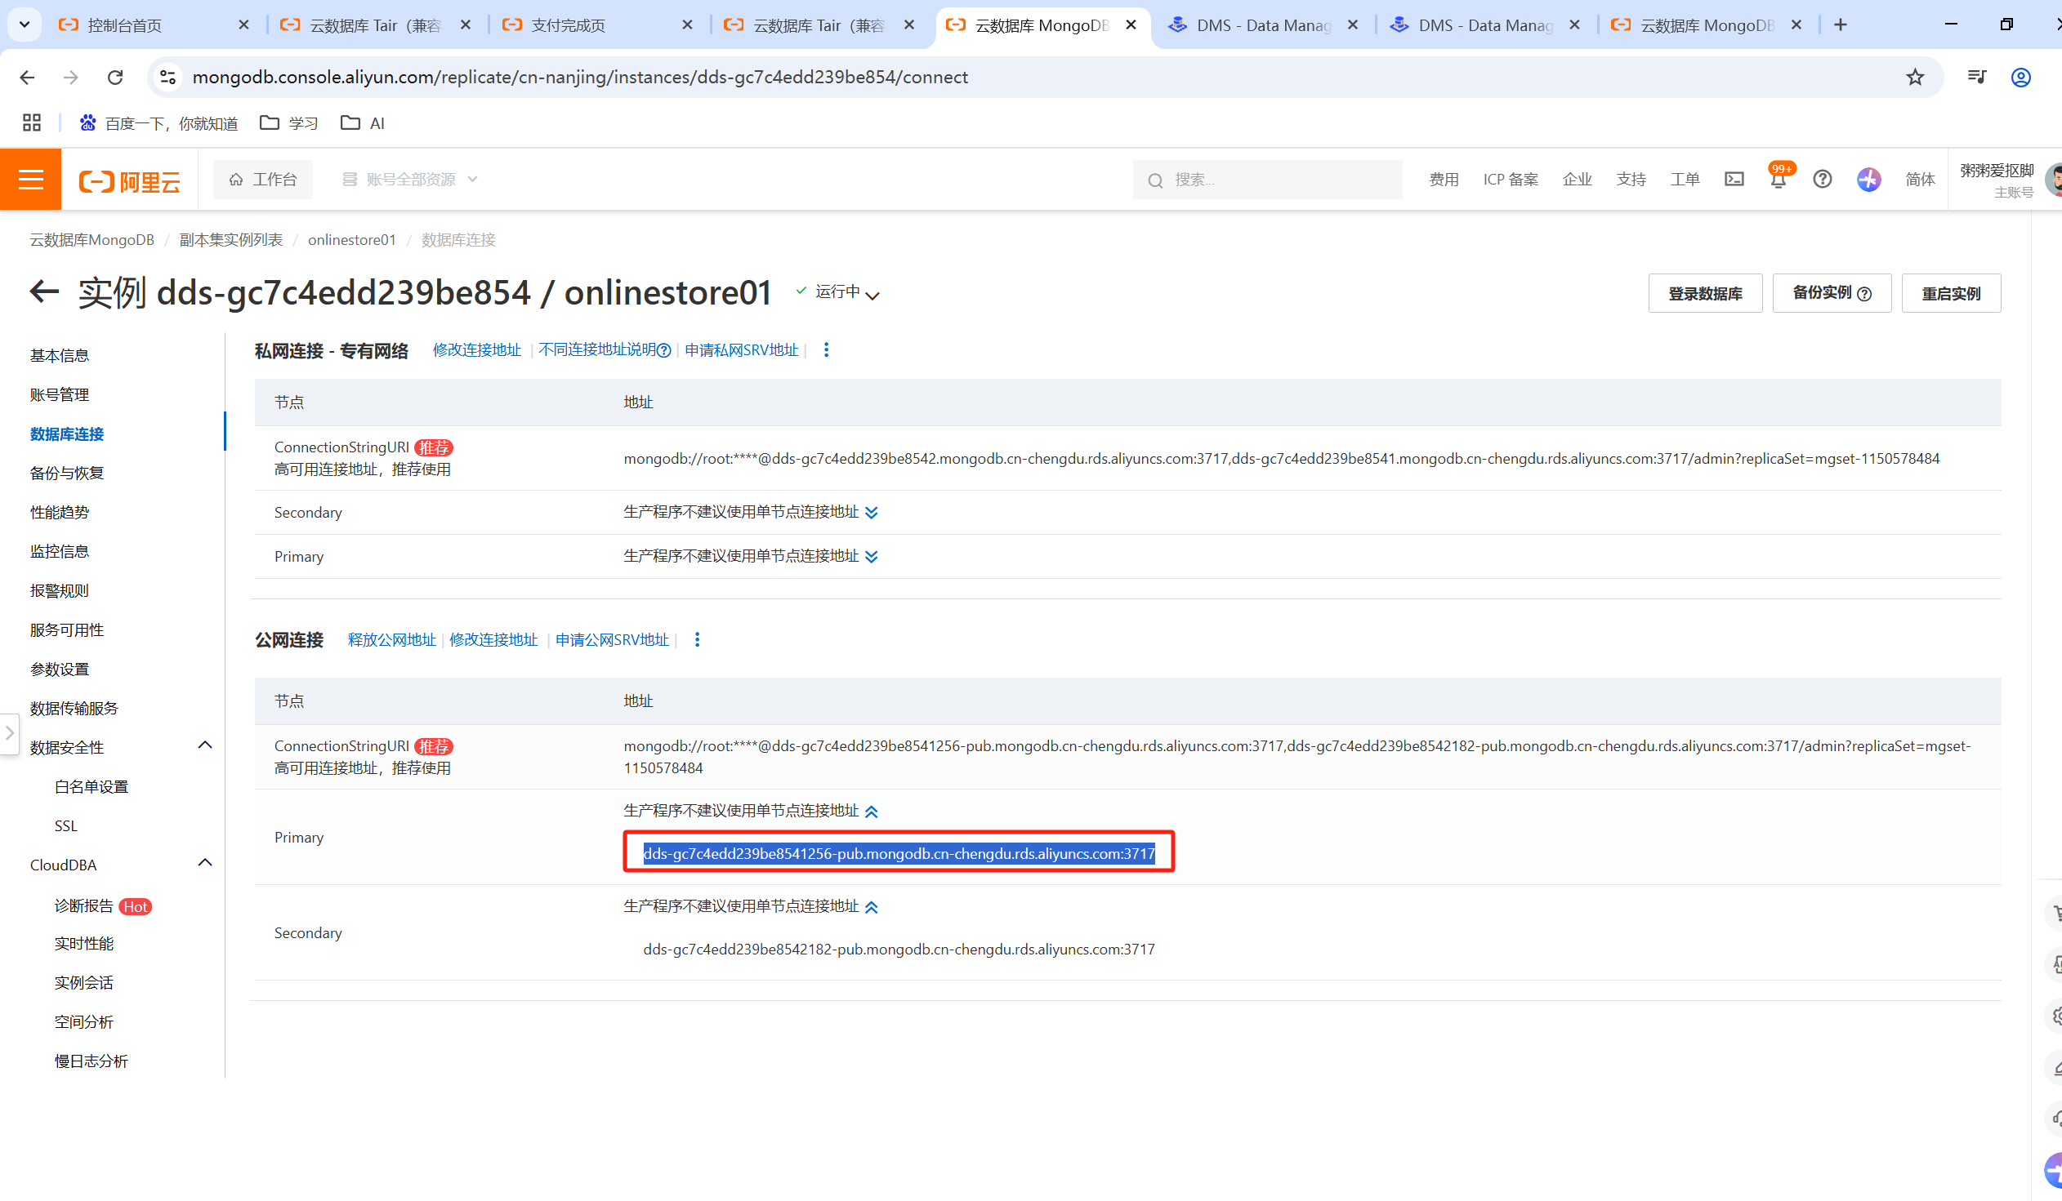
Task: Bookmark this page with the star icon
Action: (x=1915, y=77)
